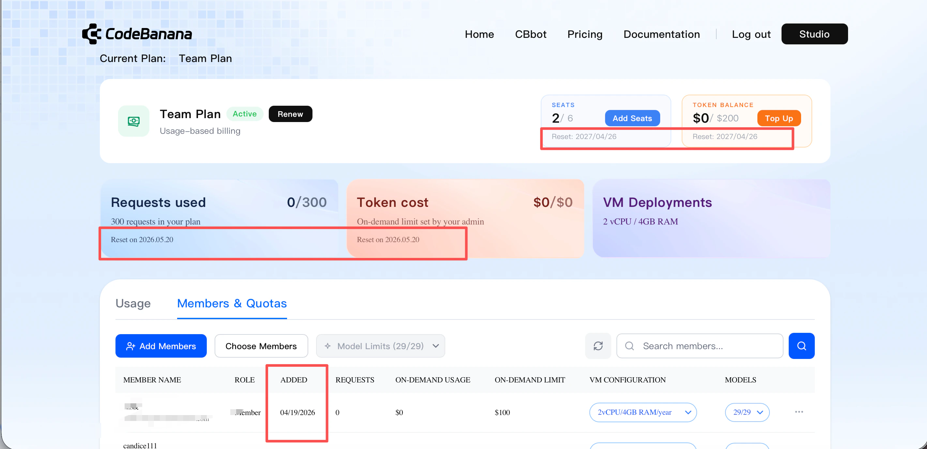Open the Studio button
The image size is (927, 449).
[x=814, y=34]
